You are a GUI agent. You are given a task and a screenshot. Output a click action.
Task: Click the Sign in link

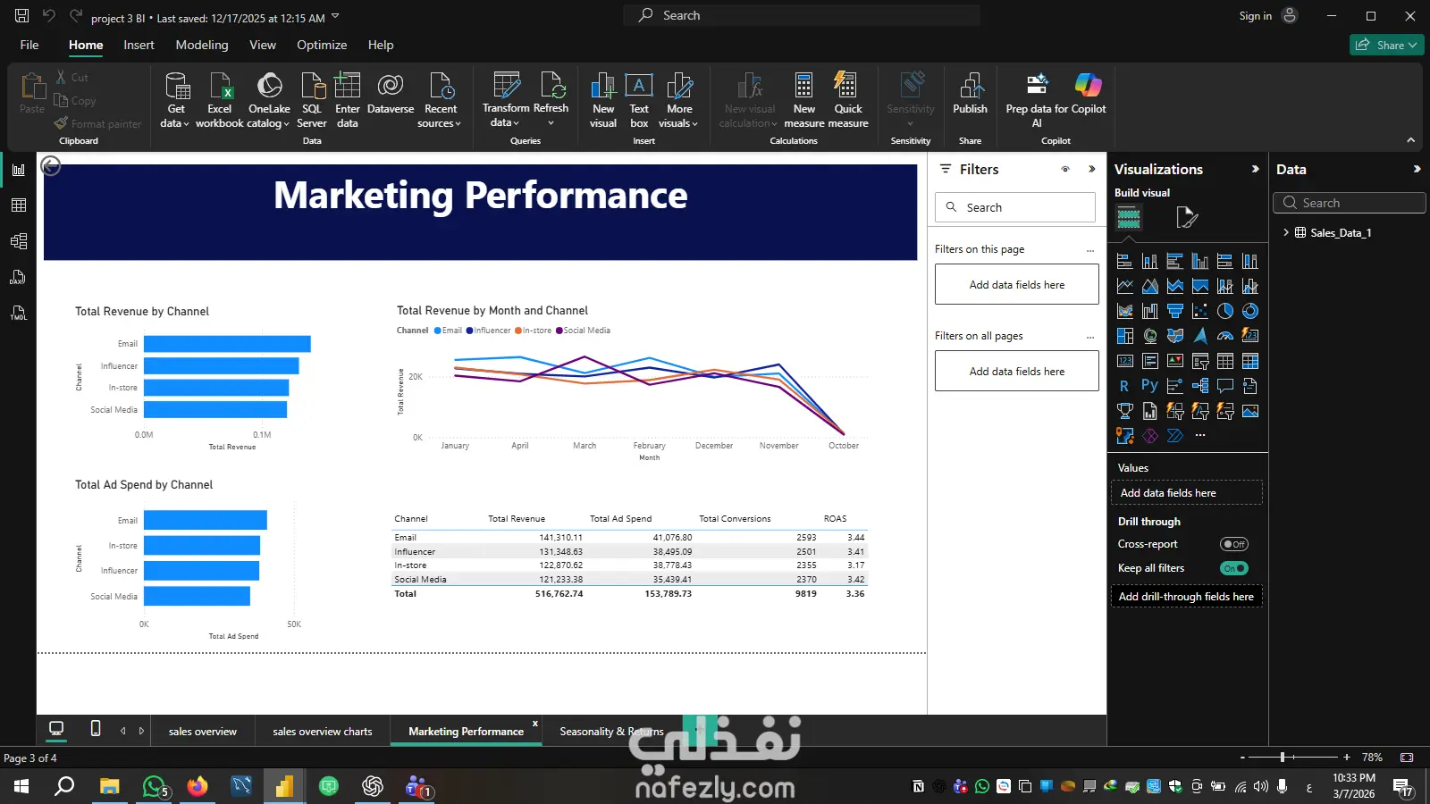click(1255, 15)
